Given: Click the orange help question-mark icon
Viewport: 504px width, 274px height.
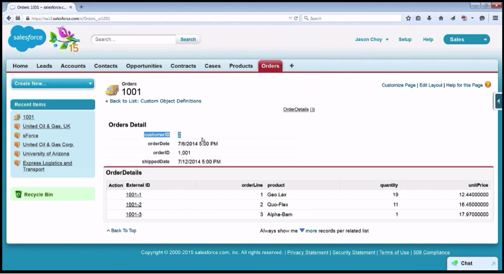Looking at the screenshot, I should pyautogui.click(x=488, y=84).
